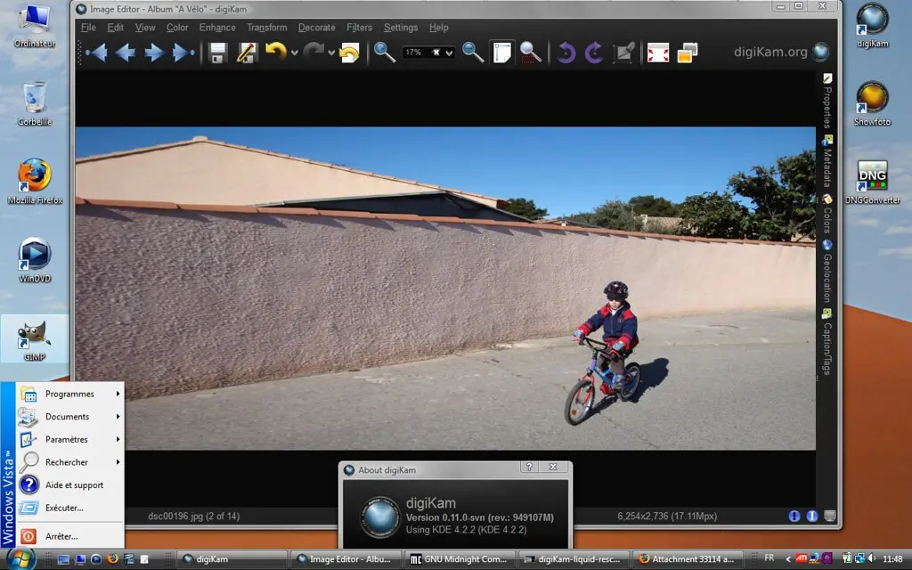Image resolution: width=912 pixels, height=570 pixels.
Task: Click the Crop tool icon
Action: (x=624, y=53)
